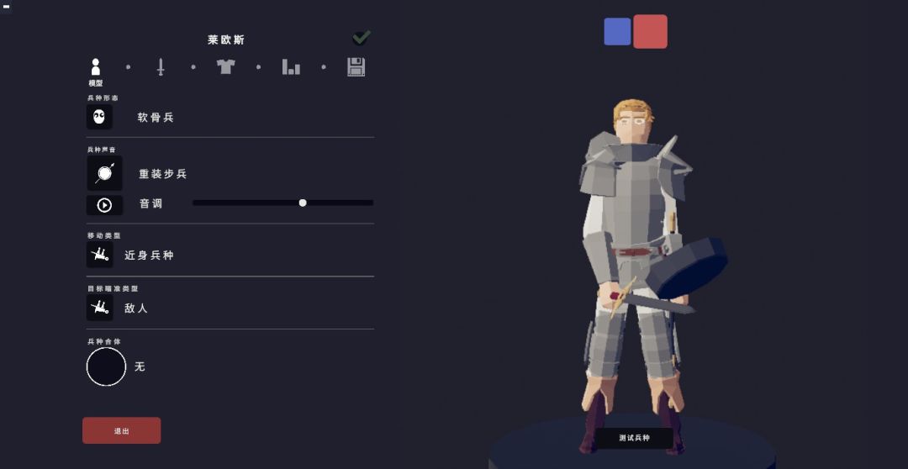Choose the red team color swatch

[x=650, y=31]
